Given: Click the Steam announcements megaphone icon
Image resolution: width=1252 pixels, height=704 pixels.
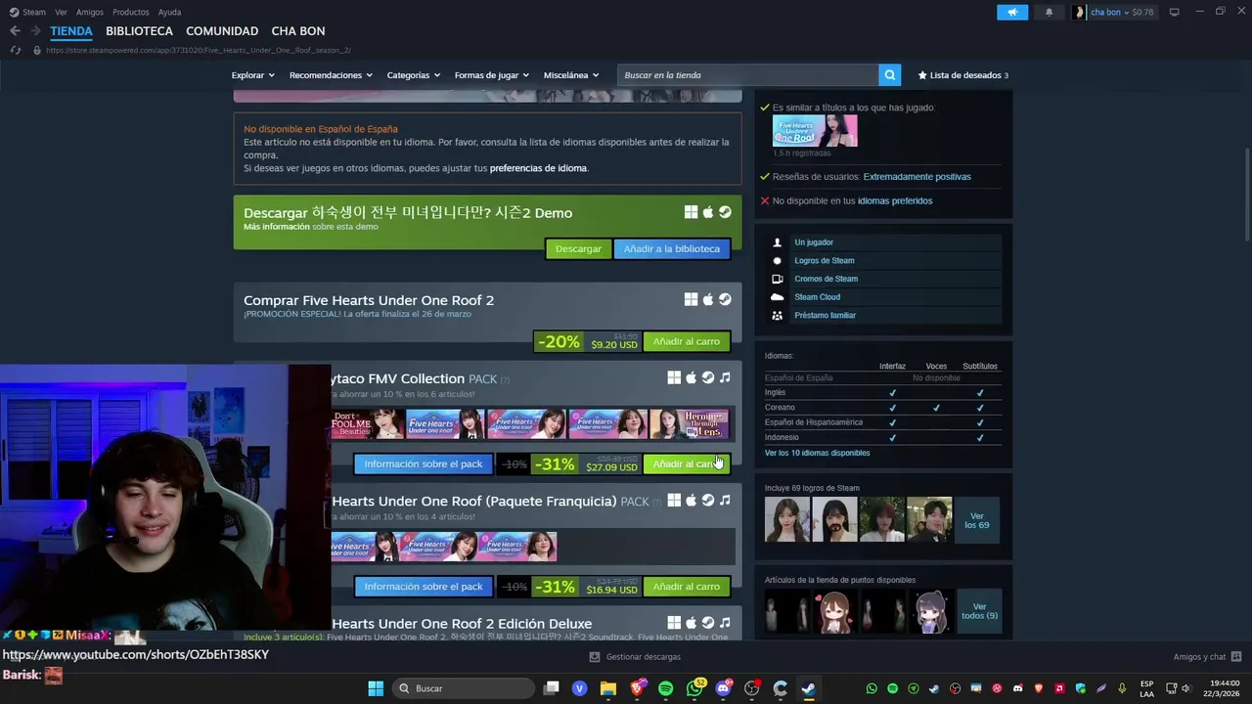Looking at the screenshot, I should click(x=1012, y=12).
